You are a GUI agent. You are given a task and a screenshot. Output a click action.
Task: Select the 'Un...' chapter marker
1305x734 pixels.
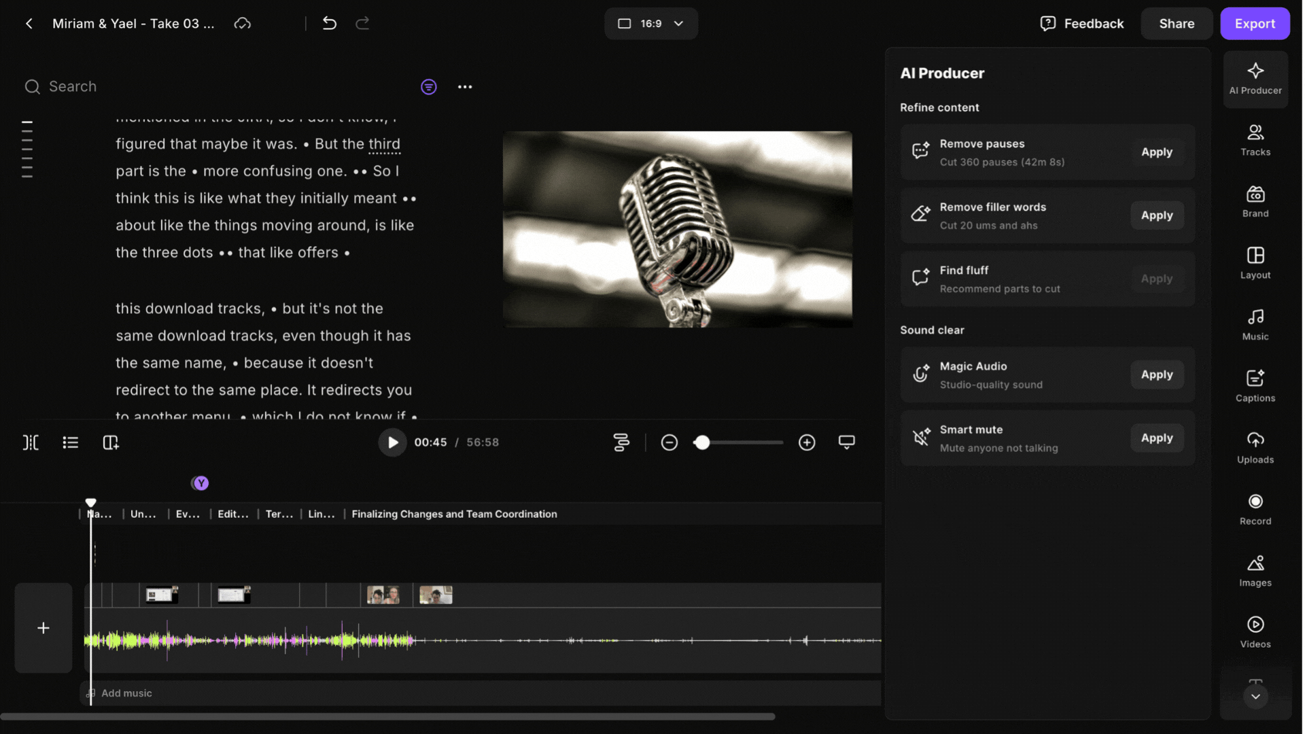click(x=143, y=514)
